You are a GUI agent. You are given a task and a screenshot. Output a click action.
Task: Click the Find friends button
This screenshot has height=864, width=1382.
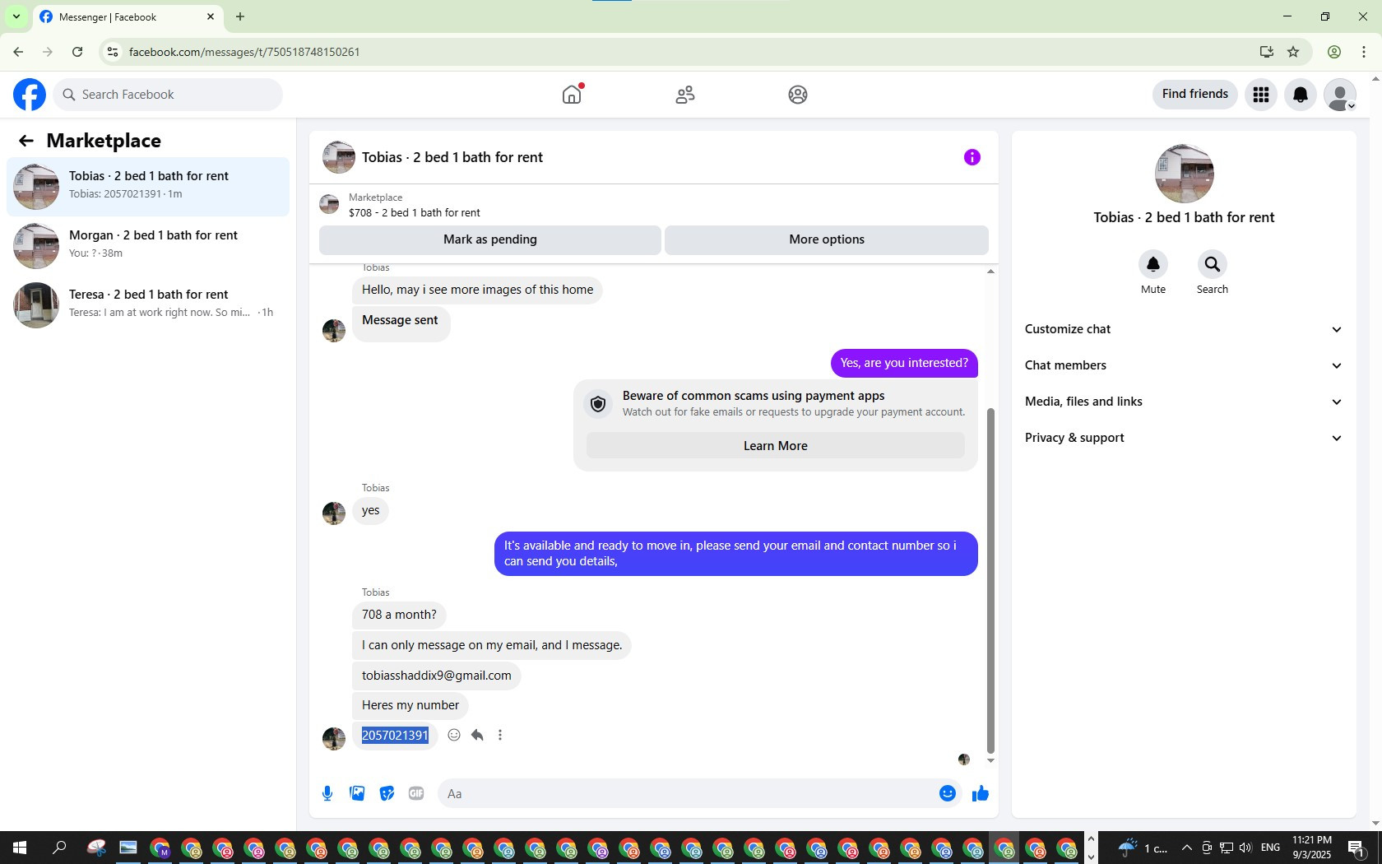[1195, 95]
